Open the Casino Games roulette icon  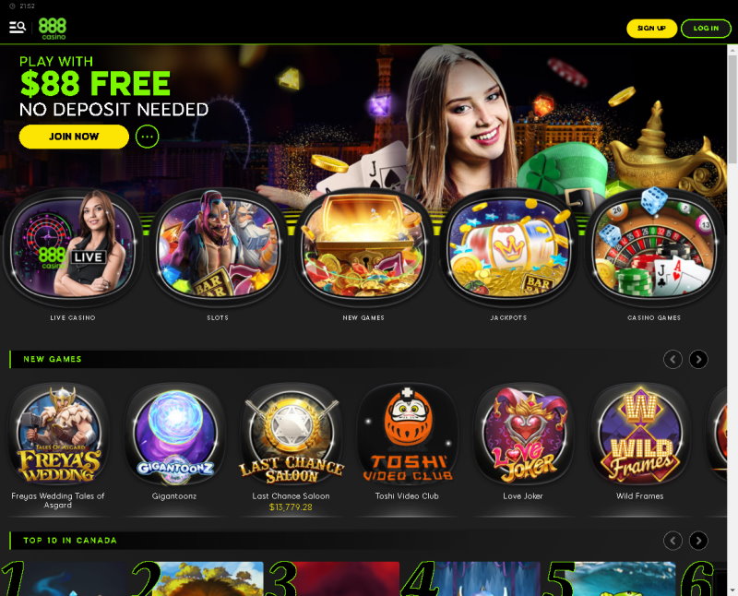click(x=654, y=246)
